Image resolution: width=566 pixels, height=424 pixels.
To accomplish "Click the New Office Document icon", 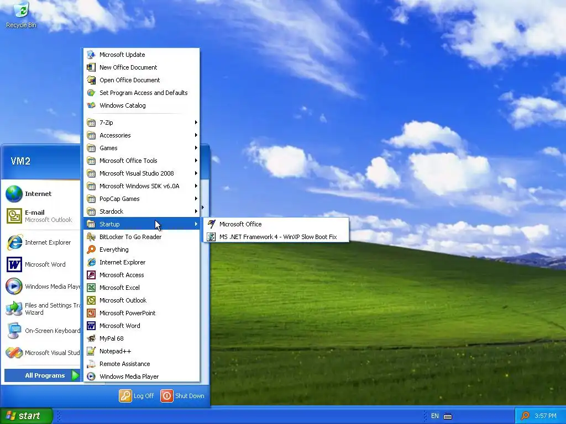I will click(91, 67).
